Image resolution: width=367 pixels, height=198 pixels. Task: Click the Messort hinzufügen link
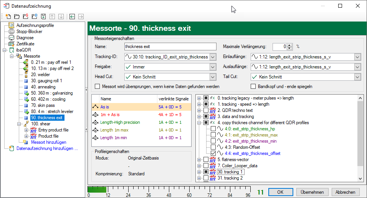click(48, 142)
